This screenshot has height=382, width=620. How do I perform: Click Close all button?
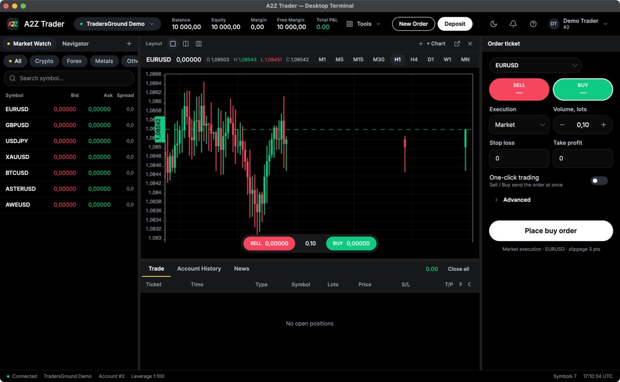point(458,269)
